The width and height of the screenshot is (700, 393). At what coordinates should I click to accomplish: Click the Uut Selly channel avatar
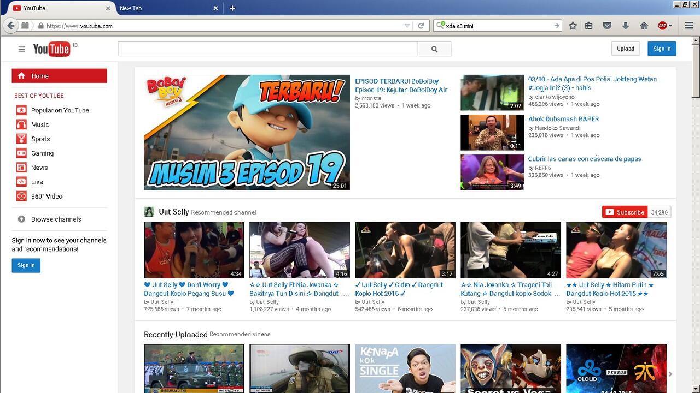click(149, 212)
